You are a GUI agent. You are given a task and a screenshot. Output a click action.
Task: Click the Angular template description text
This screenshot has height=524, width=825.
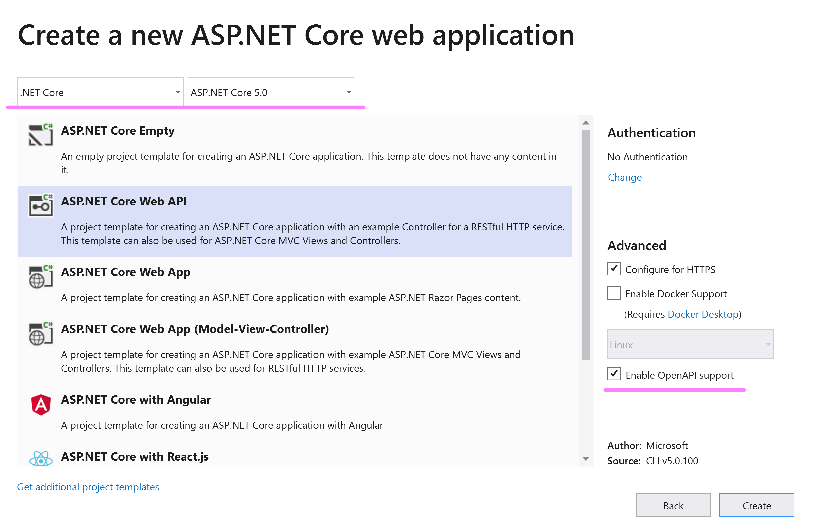point(222,425)
